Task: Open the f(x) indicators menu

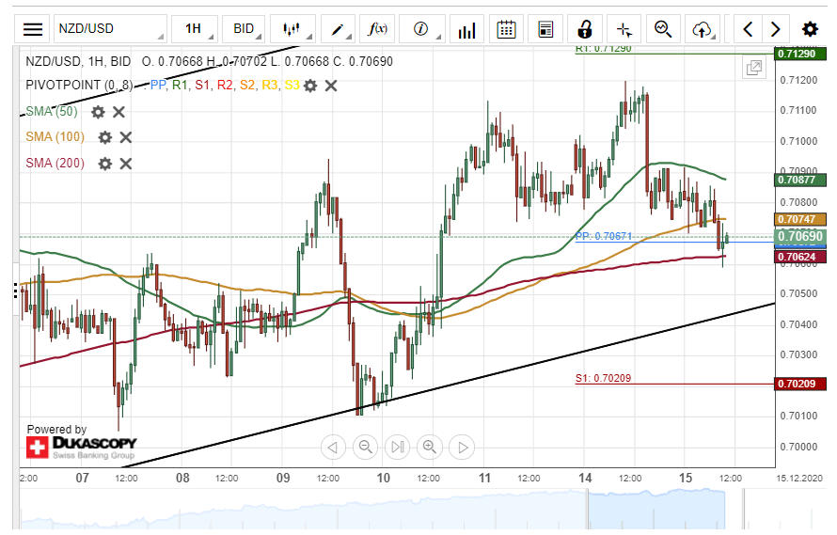Action: coord(379,29)
